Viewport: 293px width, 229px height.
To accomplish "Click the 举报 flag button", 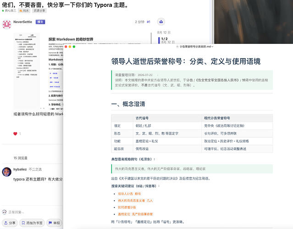I will pos(54,223).
